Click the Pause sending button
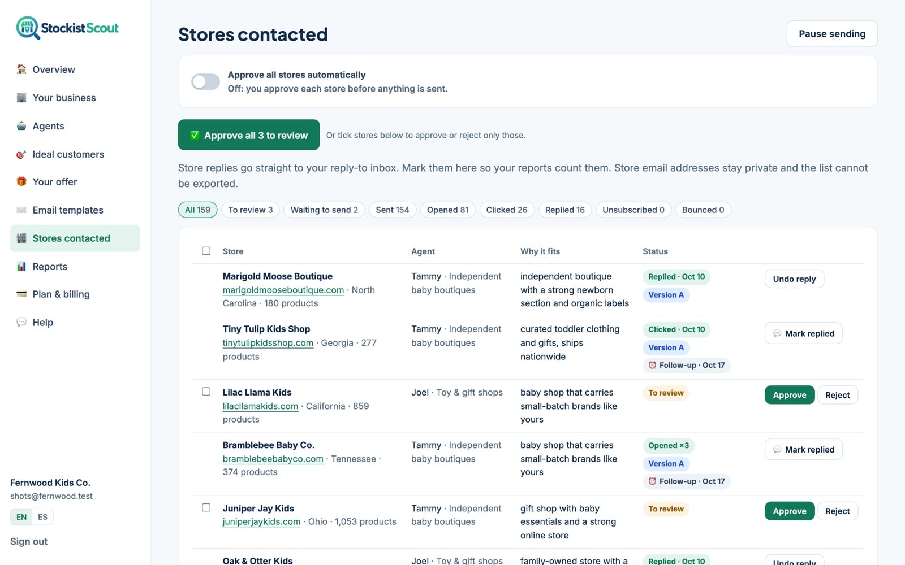 (x=831, y=34)
